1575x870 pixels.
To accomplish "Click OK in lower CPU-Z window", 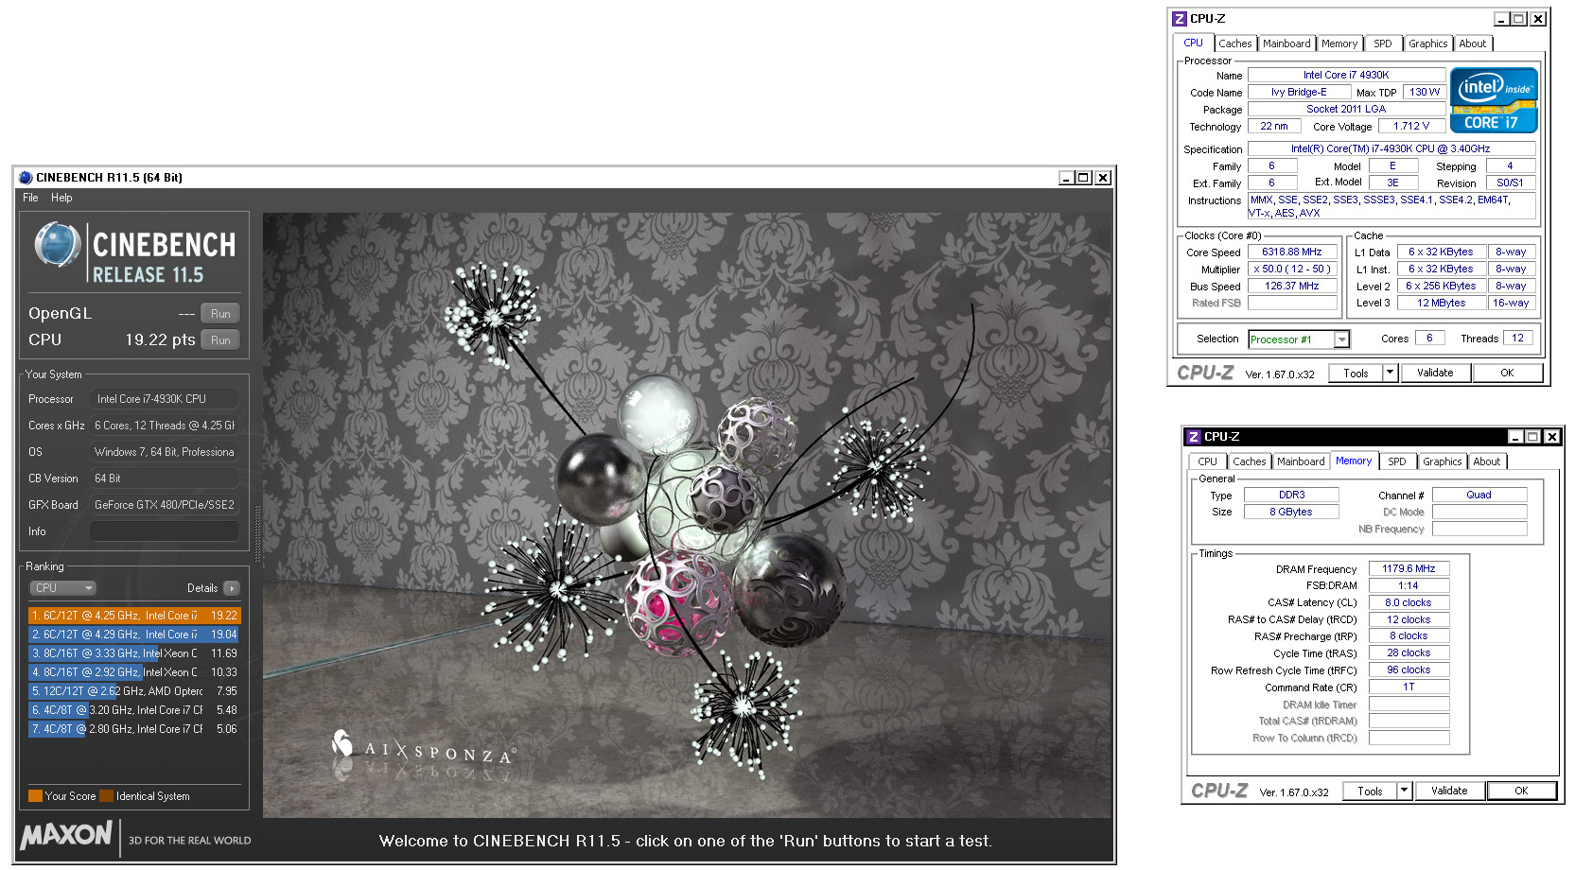I will (1521, 792).
